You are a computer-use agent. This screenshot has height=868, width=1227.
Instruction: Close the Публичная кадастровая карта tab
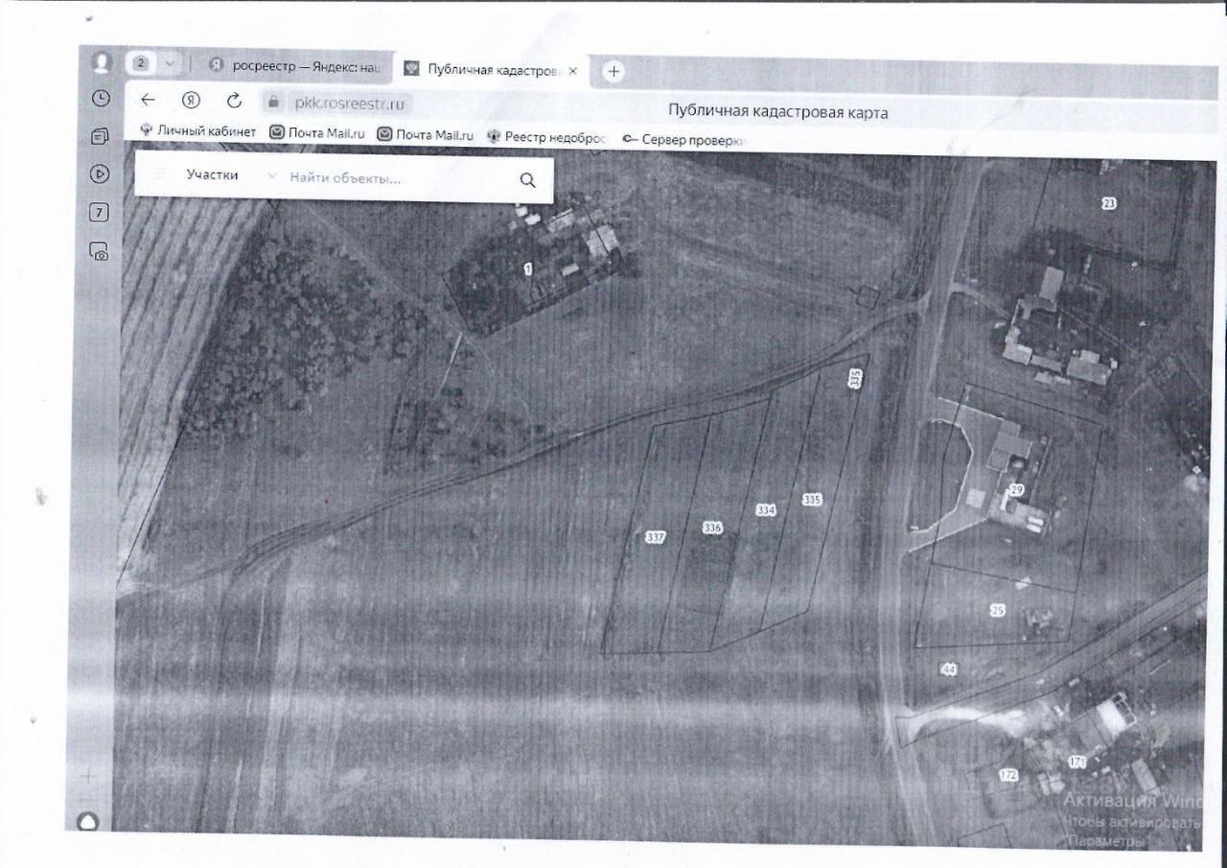point(573,71)
